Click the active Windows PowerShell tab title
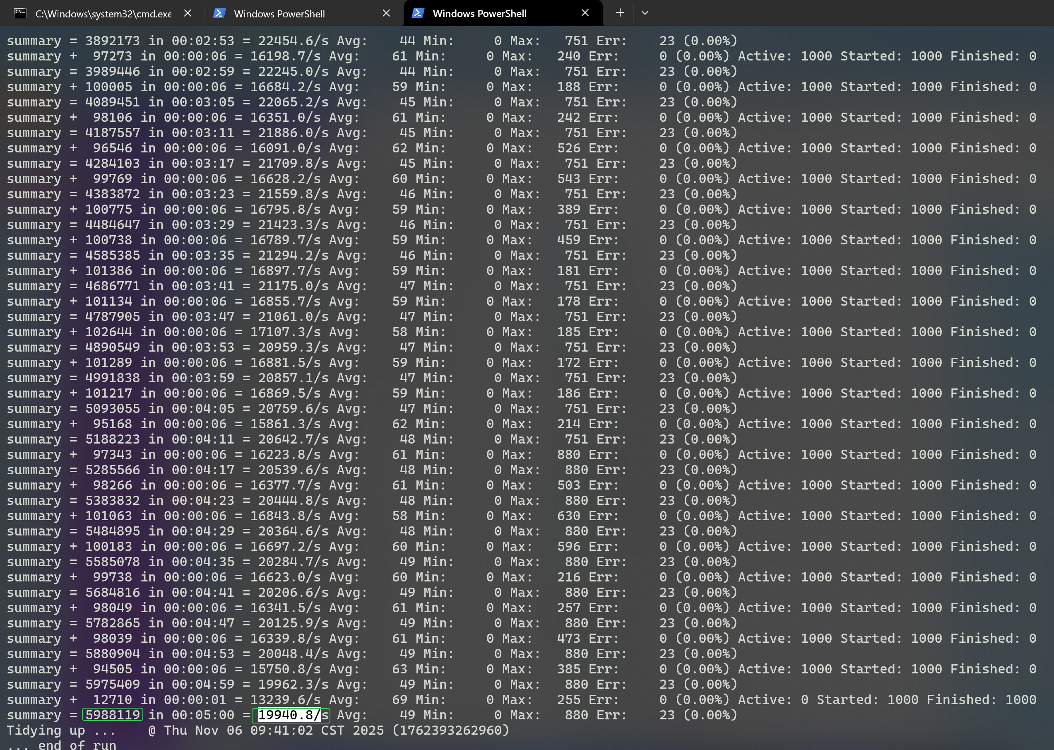Screen dimensions: 1054x750 click(479, 13)
